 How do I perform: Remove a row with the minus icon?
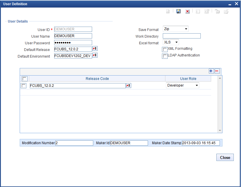[x=217, y=71]
